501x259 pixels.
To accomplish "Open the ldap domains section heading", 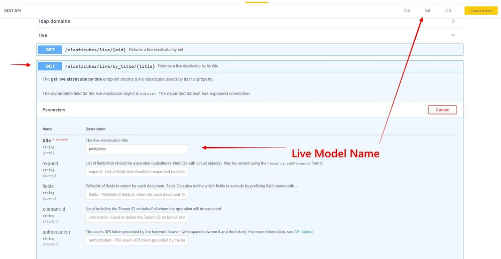I will point(55,21).
